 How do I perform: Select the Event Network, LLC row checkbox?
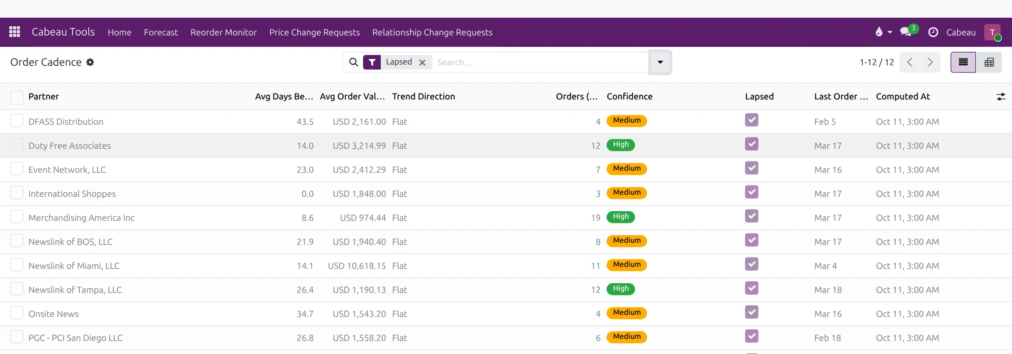(16, 169)
